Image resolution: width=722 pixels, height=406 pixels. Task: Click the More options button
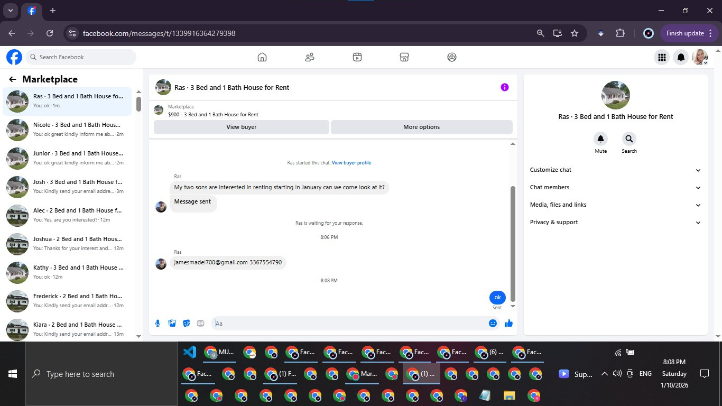tap(422, 127)
